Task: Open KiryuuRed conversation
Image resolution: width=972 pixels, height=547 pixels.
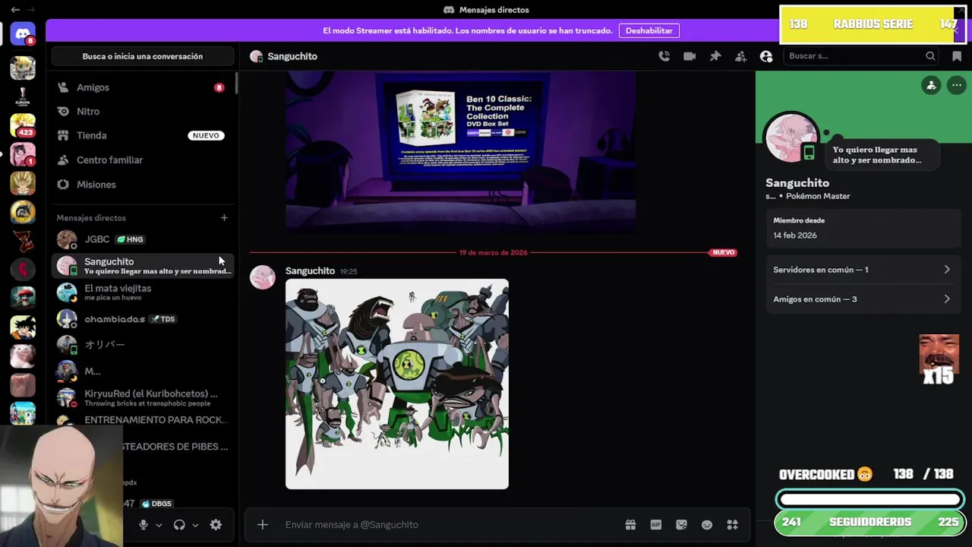Action: pos(143,398)
